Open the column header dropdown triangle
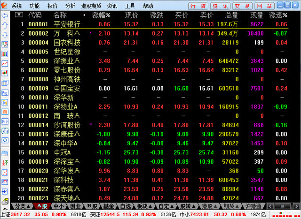The height and width of the screenshot is (219, 301). 19,15
